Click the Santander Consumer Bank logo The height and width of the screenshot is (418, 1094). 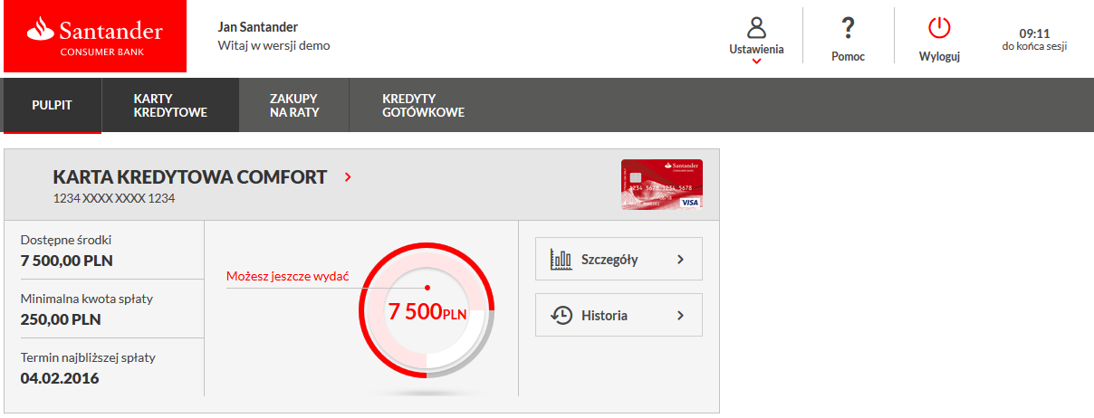click(95, 36)
